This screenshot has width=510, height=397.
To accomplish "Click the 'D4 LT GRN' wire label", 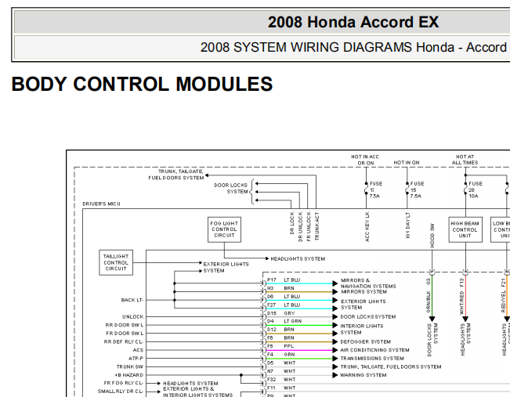I will coord(284,321).
